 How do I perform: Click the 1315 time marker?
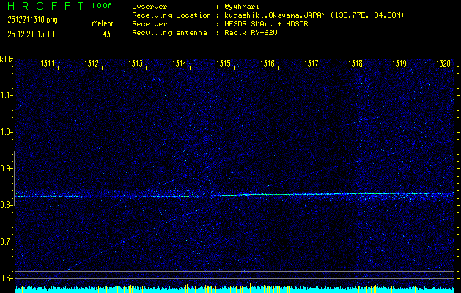tap(224, 64)
